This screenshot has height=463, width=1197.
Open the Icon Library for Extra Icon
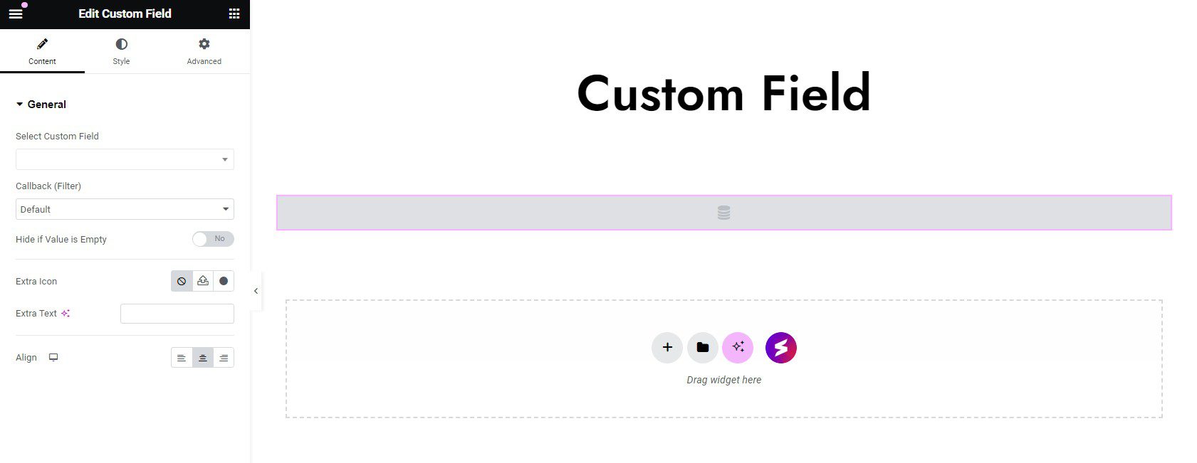224,280
